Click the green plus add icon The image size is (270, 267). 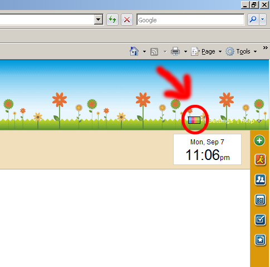(259, 140)
